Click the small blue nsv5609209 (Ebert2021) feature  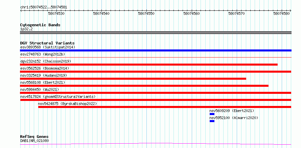point(212,114)
